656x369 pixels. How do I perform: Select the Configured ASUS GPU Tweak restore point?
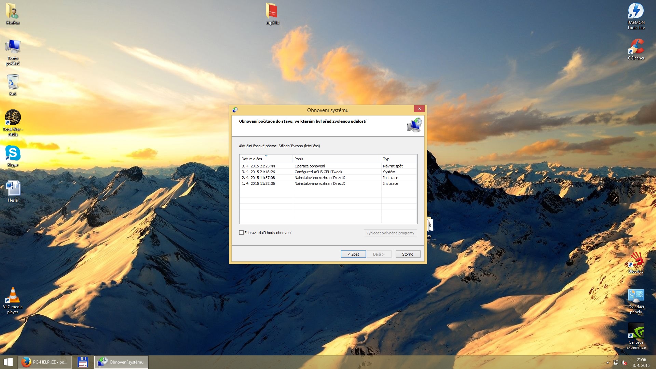[318, 172]
